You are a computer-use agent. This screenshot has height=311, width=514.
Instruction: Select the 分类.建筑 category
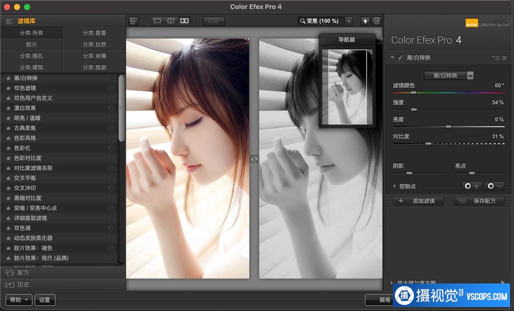coord(32,67)
